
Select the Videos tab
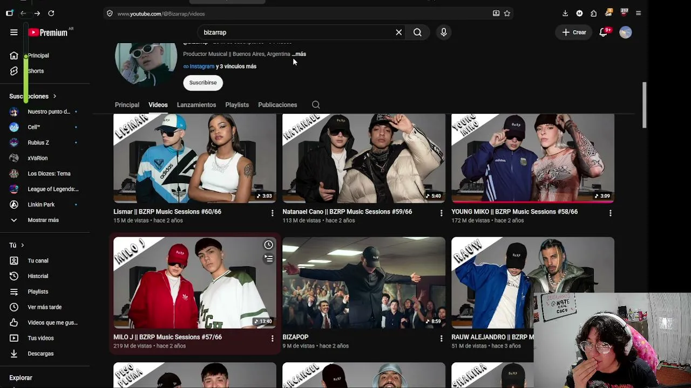pyautogui.click(x=158, y=105)
